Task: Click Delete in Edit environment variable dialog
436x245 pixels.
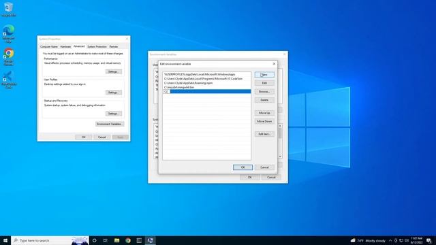Action: (x=264, y=100)
